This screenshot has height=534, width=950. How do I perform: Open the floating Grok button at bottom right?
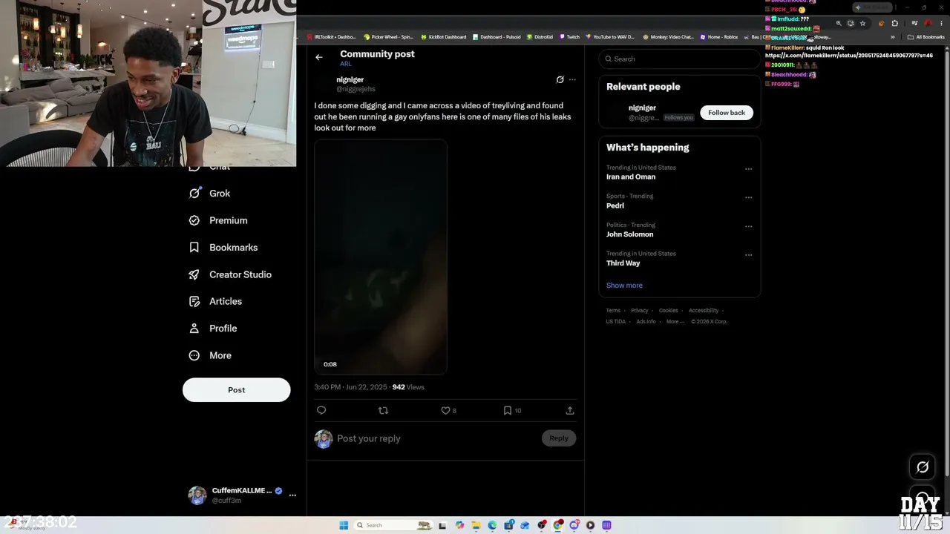(x=923, y=467)
